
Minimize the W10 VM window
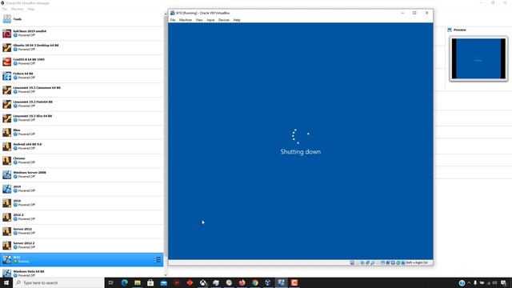click(x=402, y=13)
